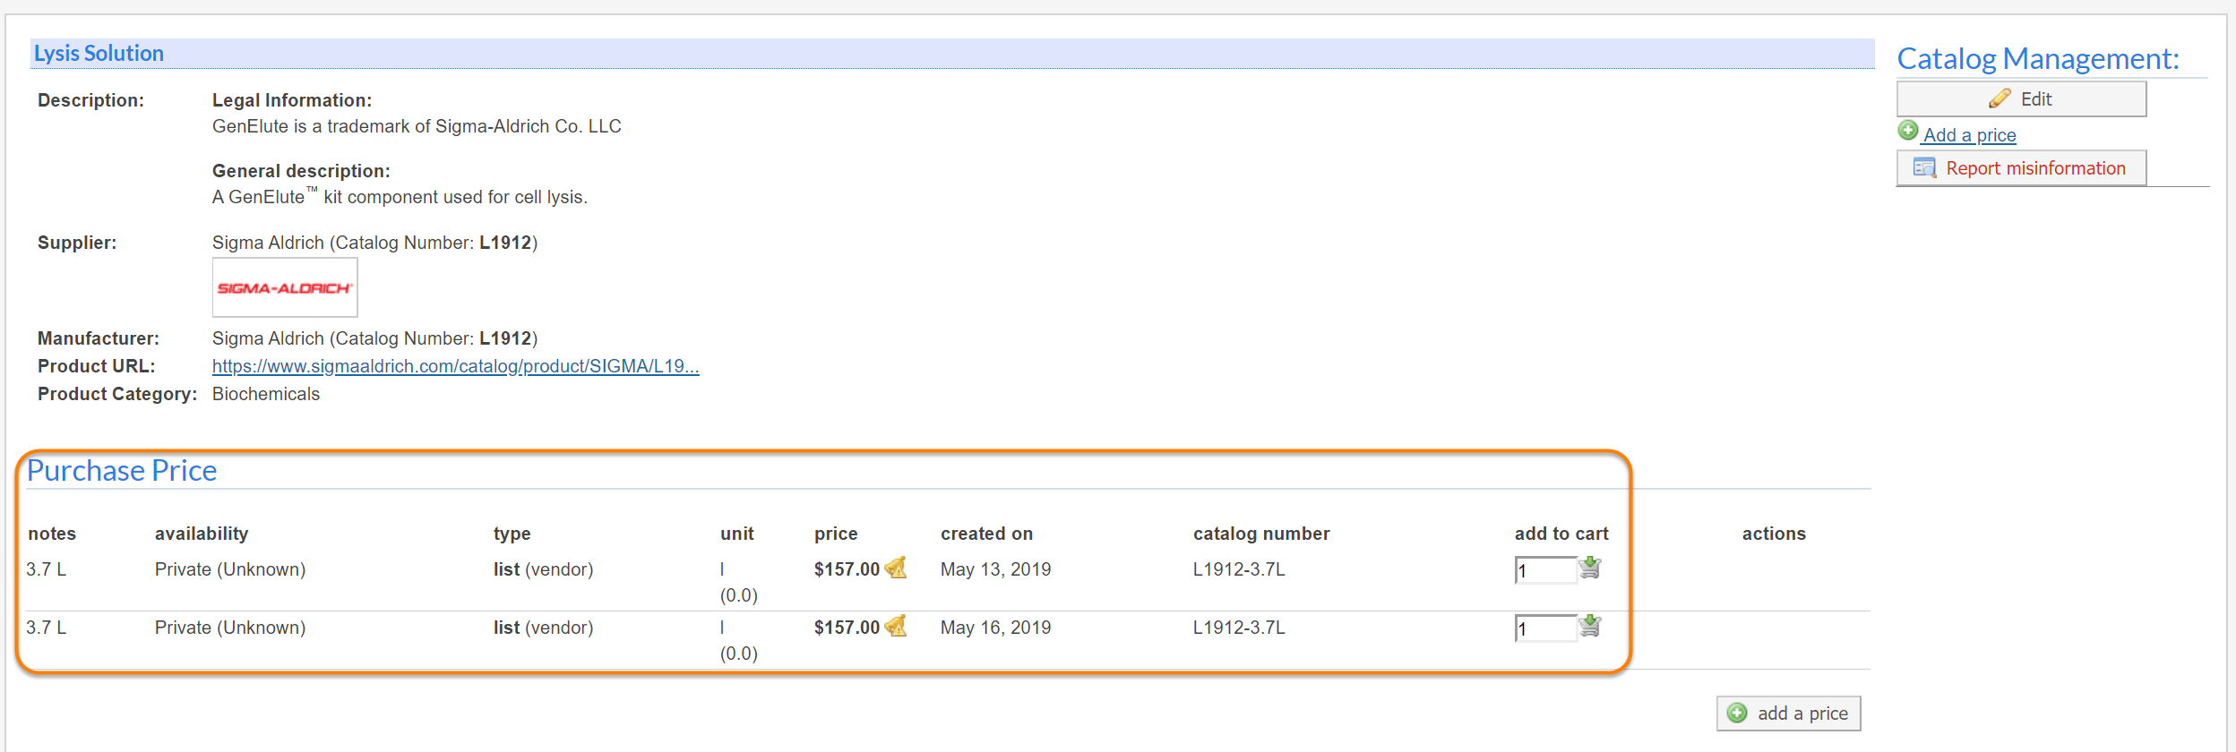Open the Lysis Solution title link

click(99, 54)
